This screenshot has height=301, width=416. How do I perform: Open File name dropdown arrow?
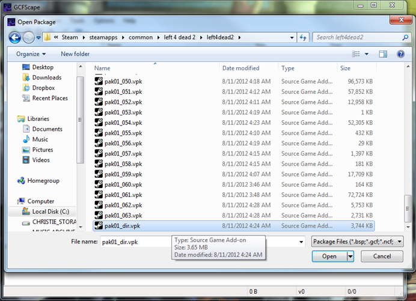(x=301, y=242)
